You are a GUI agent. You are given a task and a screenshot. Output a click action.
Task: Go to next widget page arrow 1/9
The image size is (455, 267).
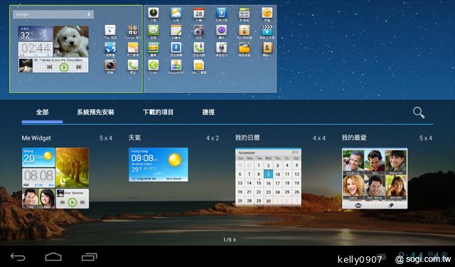click(x=235, y=240)
